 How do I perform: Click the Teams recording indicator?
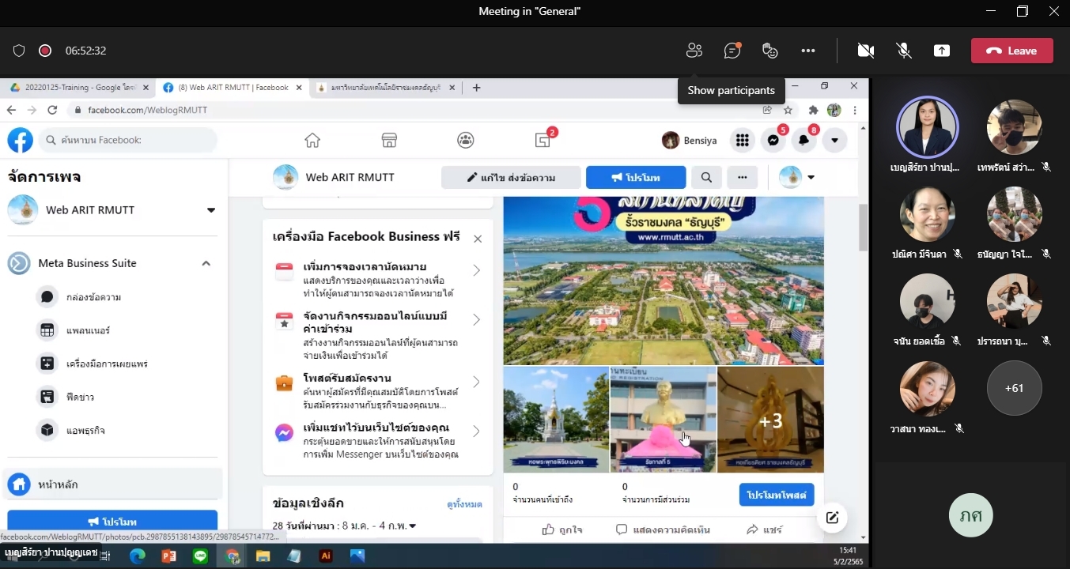45,51
